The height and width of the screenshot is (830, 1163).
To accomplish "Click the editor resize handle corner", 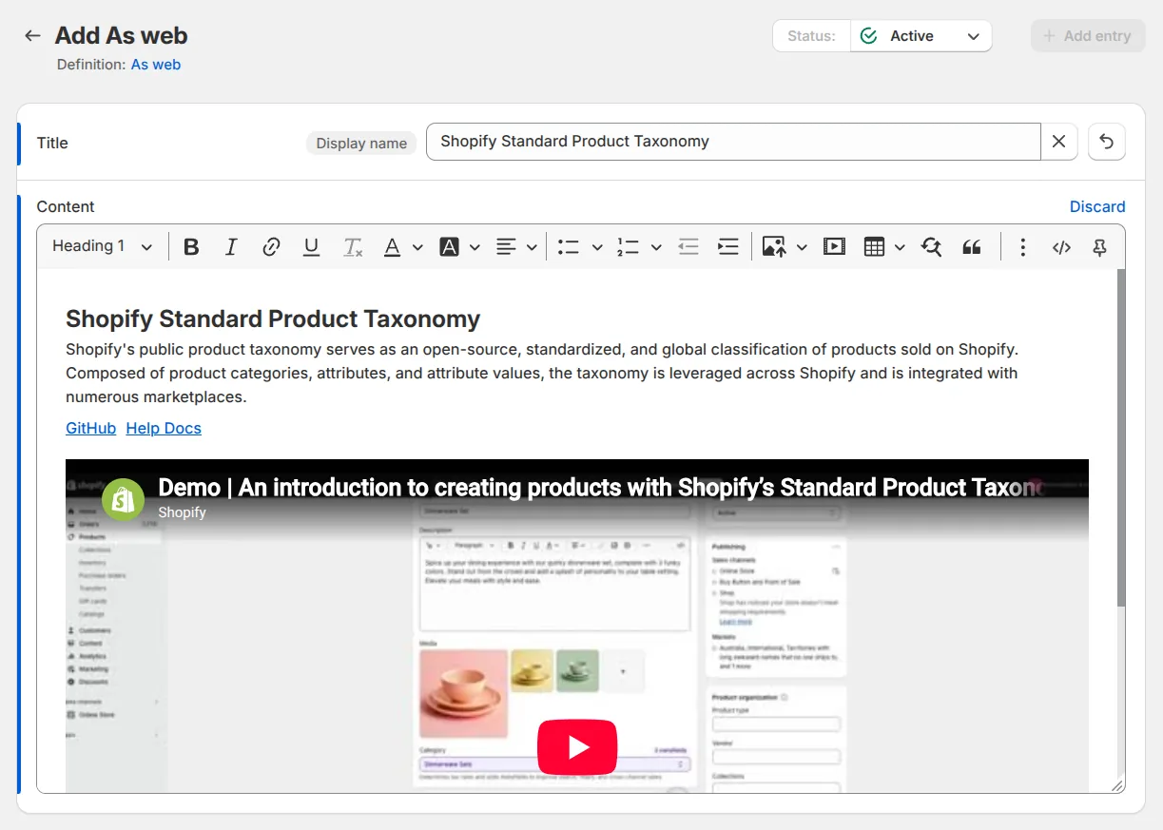I will [1117, 785].
